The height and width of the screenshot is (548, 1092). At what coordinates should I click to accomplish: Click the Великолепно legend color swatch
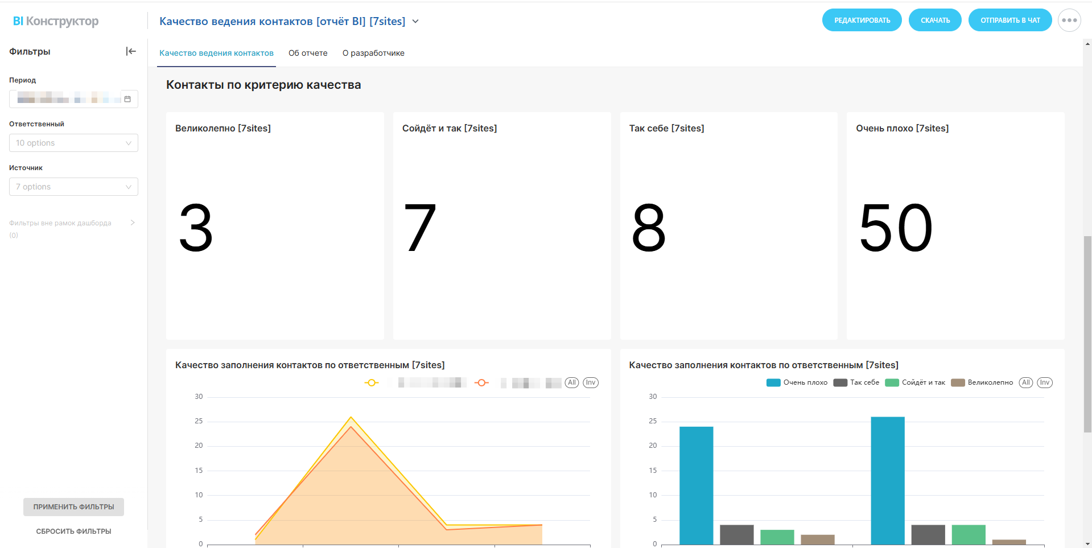pos(958,383)
